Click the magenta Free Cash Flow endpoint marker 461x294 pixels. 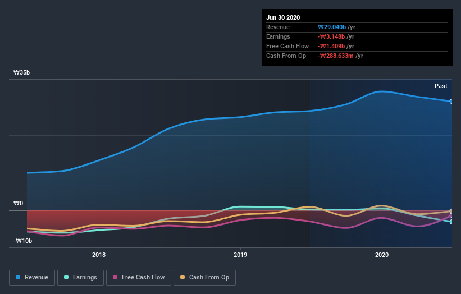pyautogui.click(x=451, y=215)
